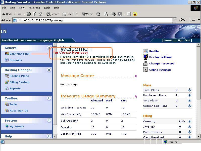This screenshot has height=151, width=201.
Task: Open the Favorites toolbar button
Action: click(x=70, y=14)
